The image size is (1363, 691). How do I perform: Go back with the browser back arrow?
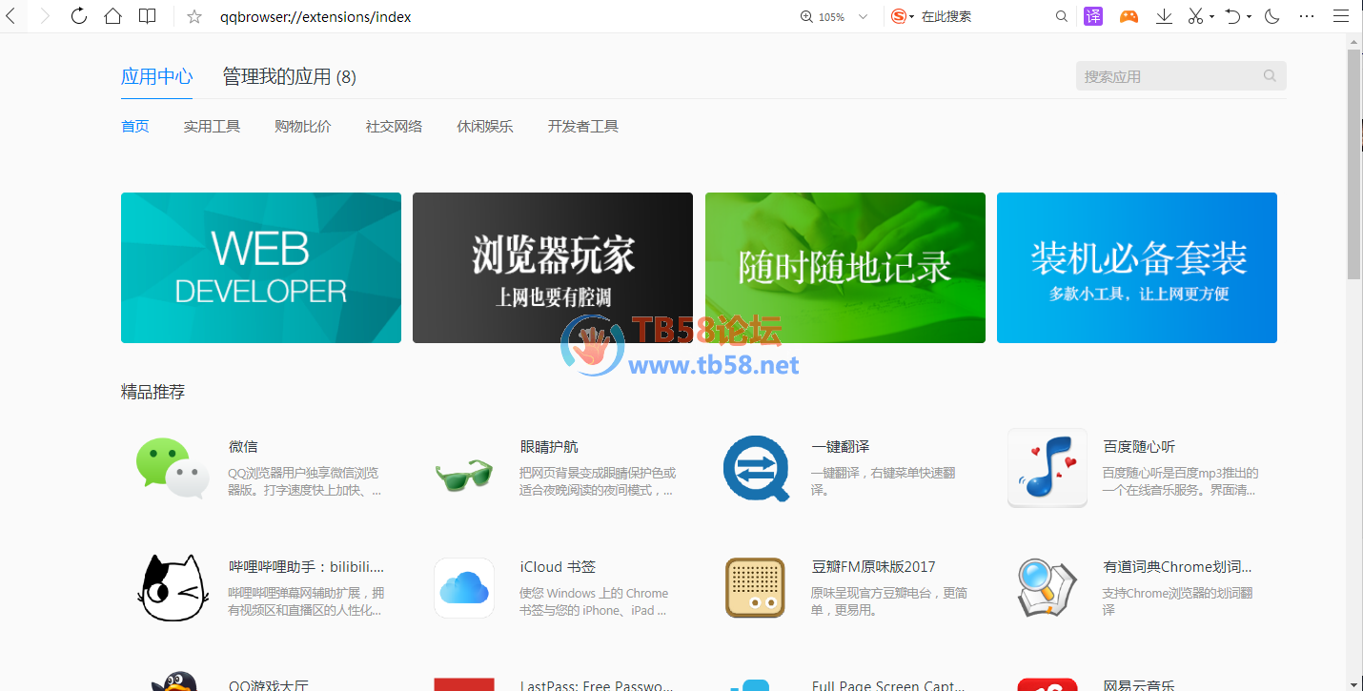[x=10, y=16]
